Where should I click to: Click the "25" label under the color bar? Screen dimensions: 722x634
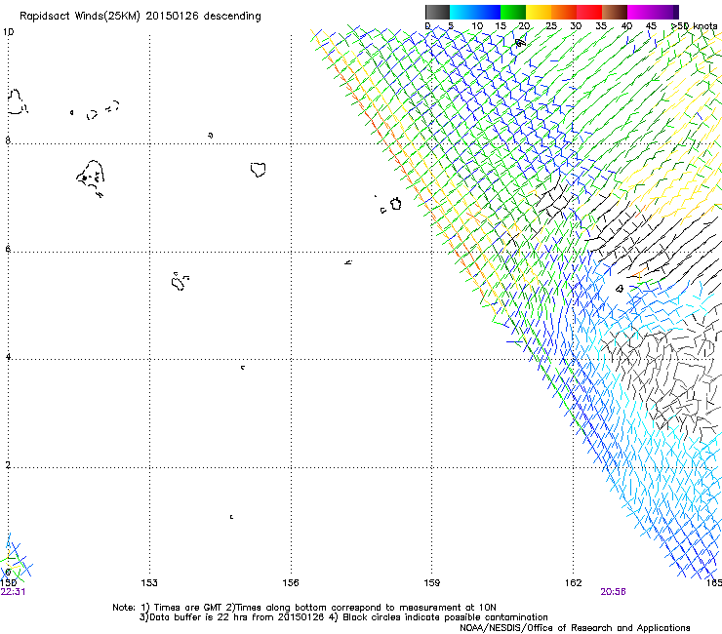(x=550, y=26)
